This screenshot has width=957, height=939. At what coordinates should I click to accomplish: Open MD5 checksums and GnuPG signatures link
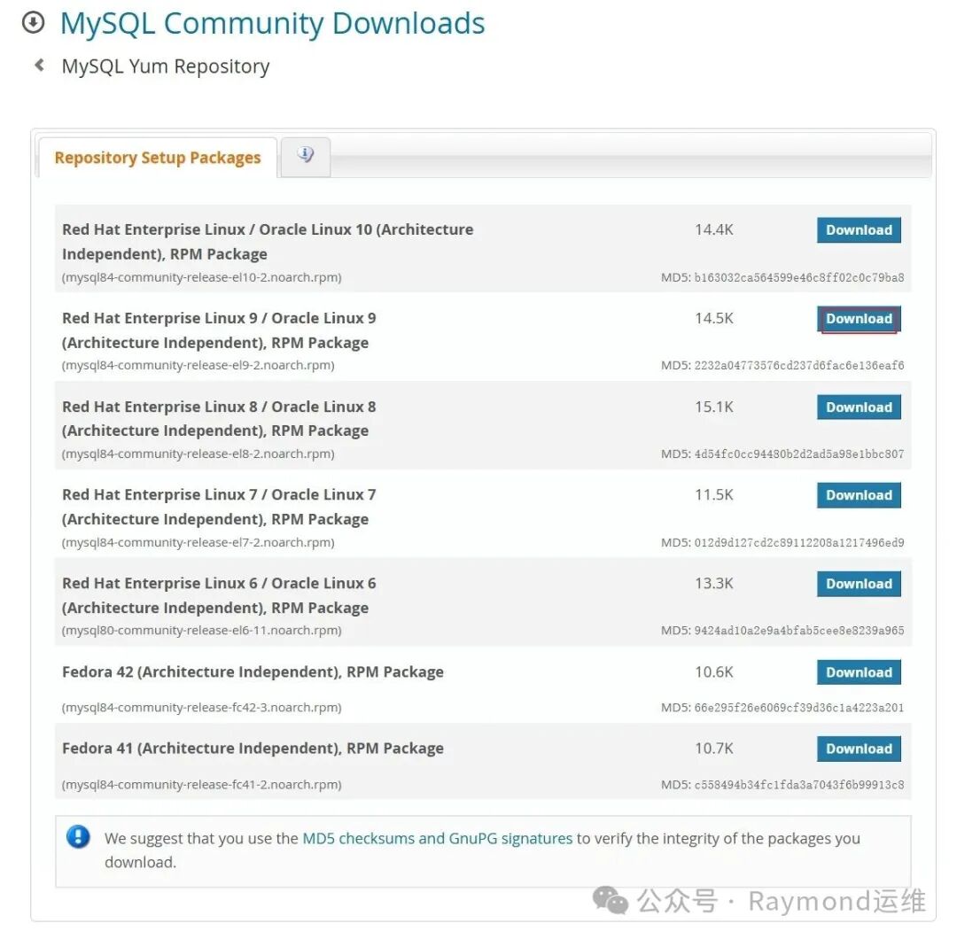click(438, 838)
